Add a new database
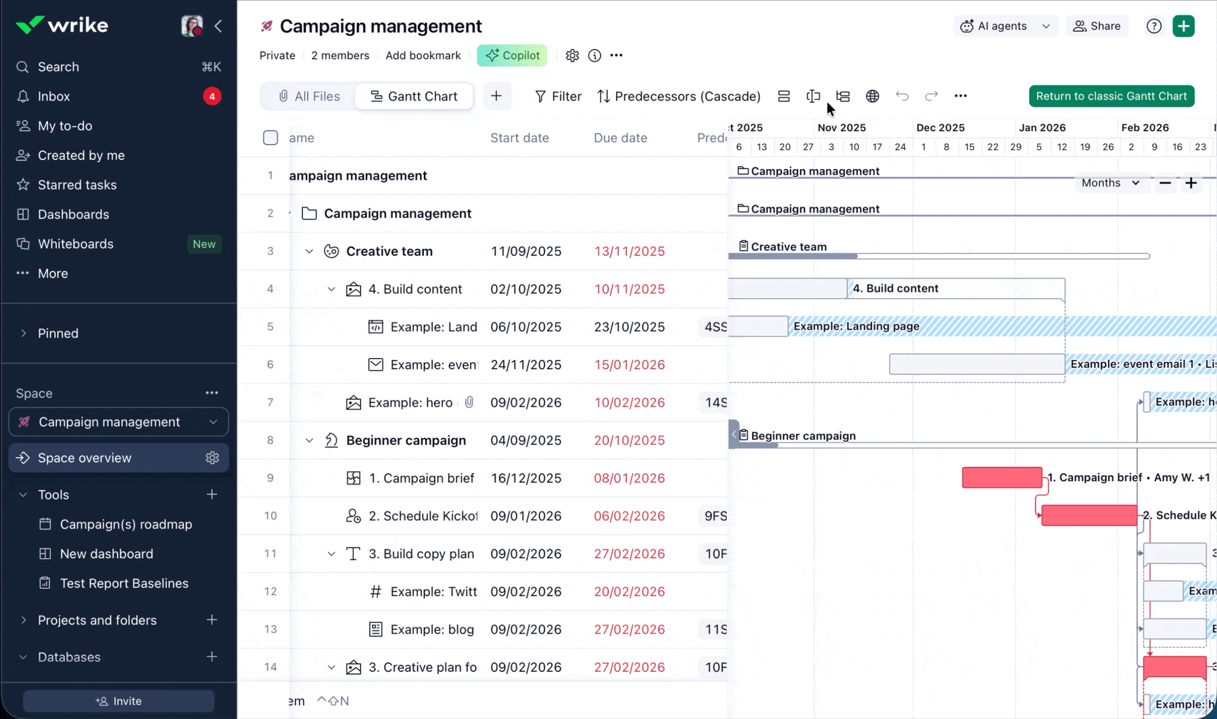The height and width of the screenshot is (719, 1217). (x=212, y=657)
